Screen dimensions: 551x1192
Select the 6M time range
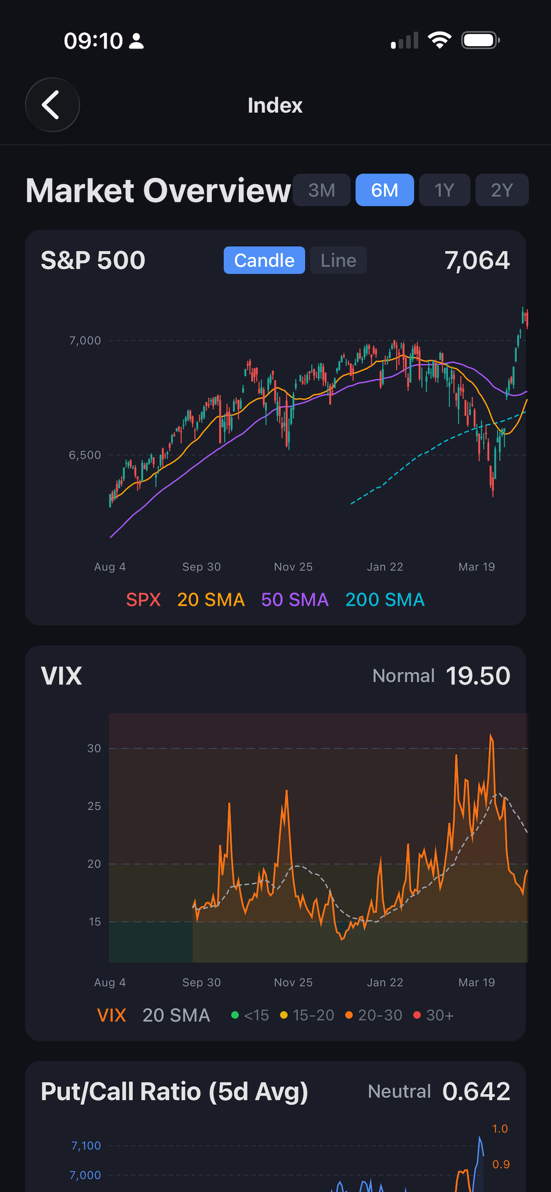[x=384, y=190]
